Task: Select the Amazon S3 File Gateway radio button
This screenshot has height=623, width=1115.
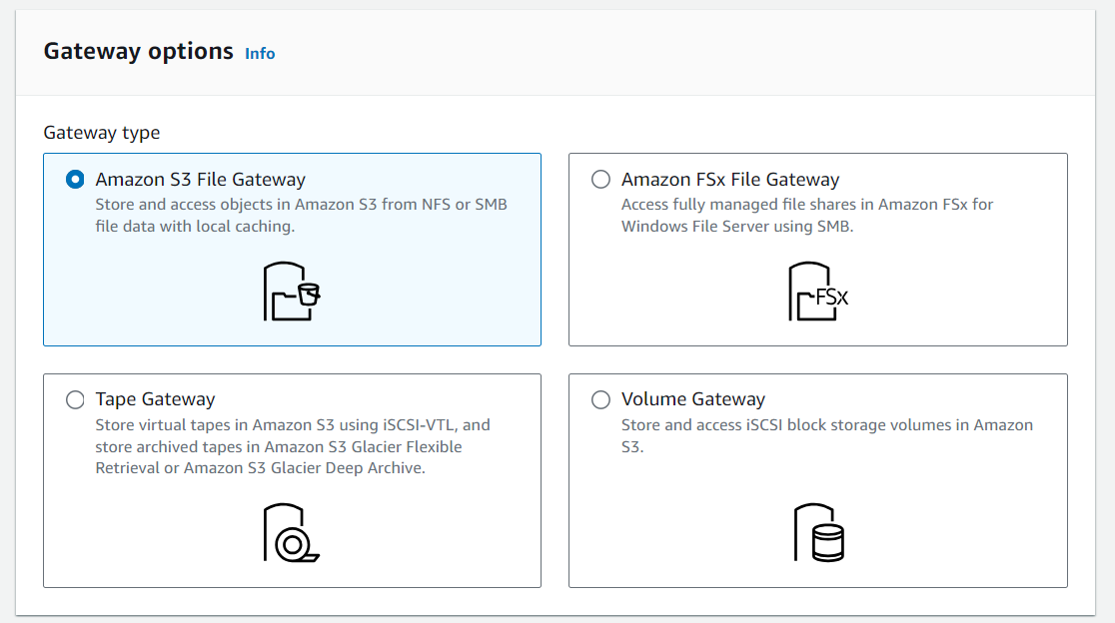Action: coord(75,179)
